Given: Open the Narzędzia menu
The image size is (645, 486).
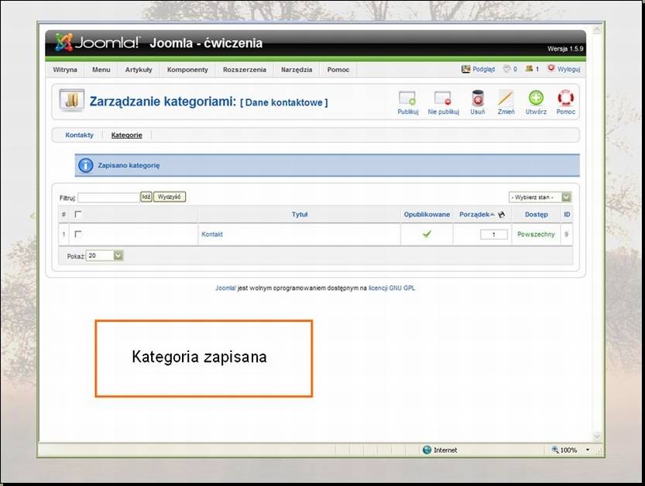Looking at the screenshot, I should [x=297, y=70].
